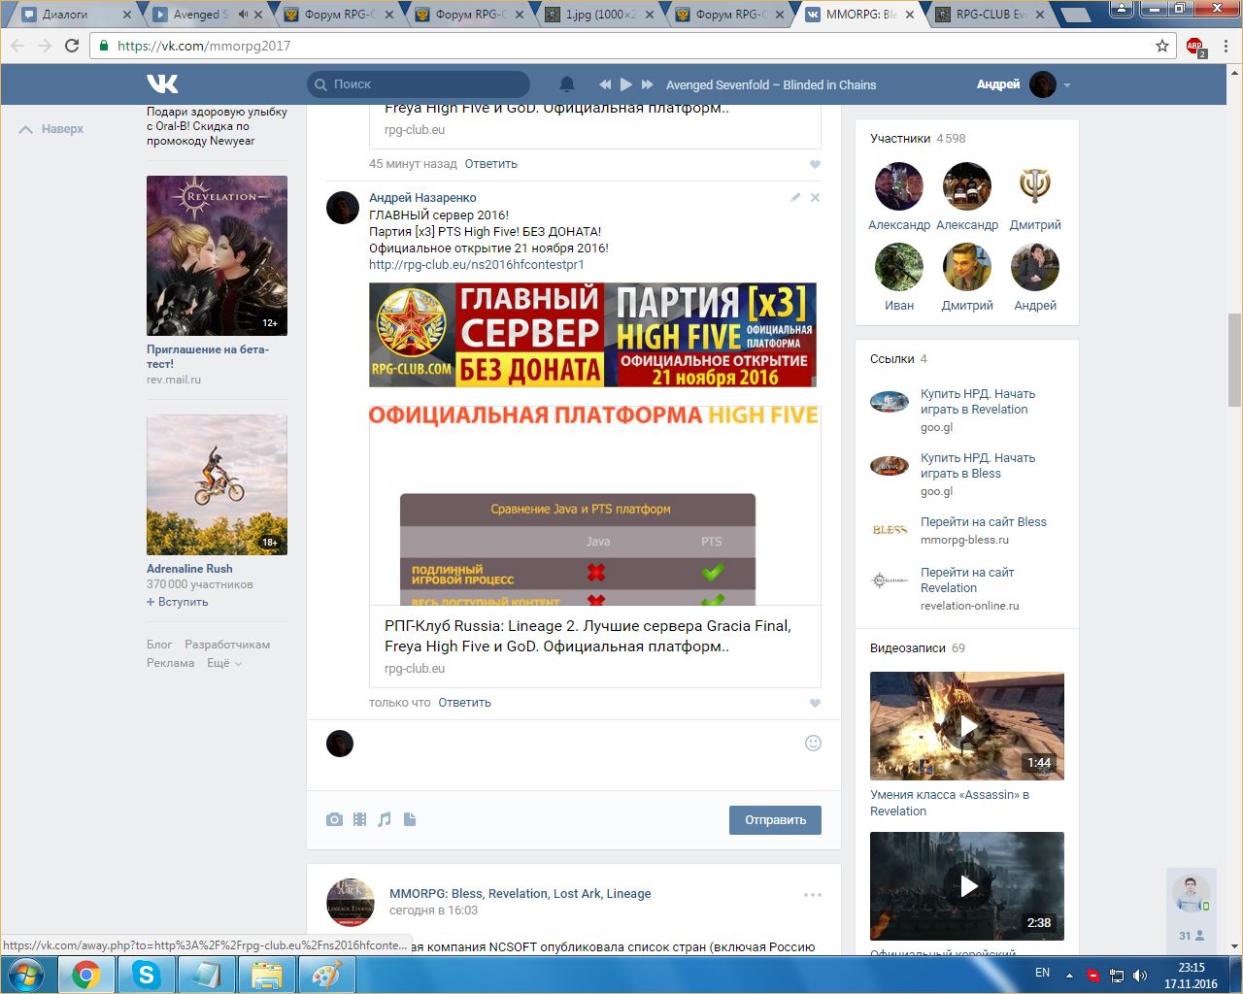
Task: Attach a video with film icon
Action: click(x=359, y=819)
